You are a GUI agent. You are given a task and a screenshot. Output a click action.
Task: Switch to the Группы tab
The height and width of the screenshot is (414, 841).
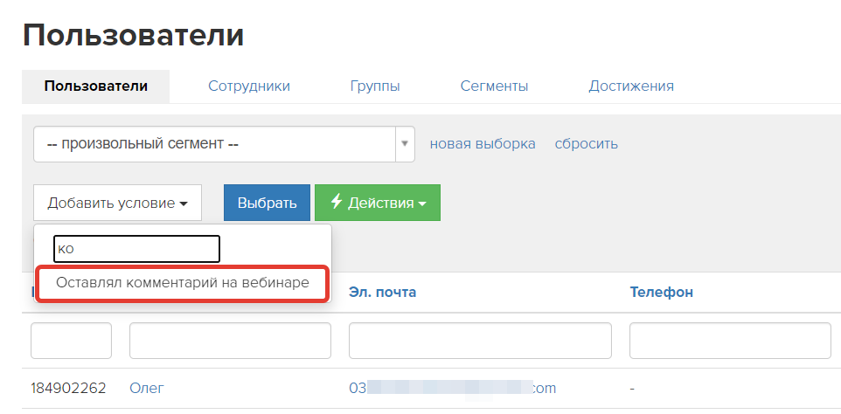375,86
